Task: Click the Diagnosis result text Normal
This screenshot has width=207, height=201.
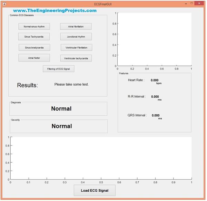Action: 61,109
